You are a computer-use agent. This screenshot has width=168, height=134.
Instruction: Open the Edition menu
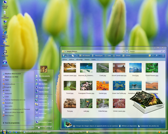point(71,59)
